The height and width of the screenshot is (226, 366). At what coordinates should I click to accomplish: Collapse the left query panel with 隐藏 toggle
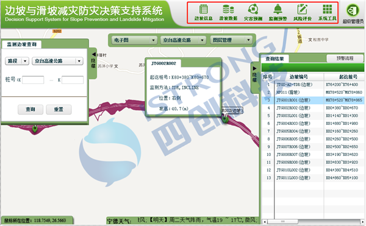(93, 60)
